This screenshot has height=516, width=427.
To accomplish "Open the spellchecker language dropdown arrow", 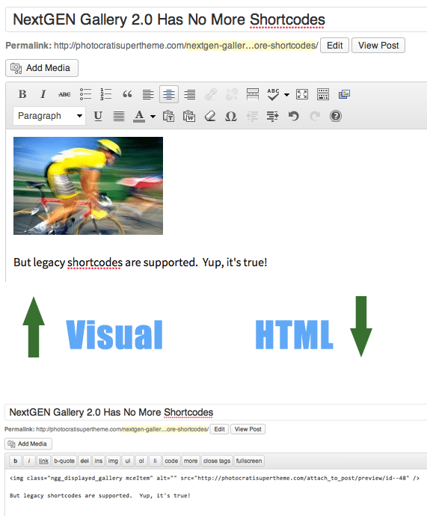I will [x=287, y=95].
